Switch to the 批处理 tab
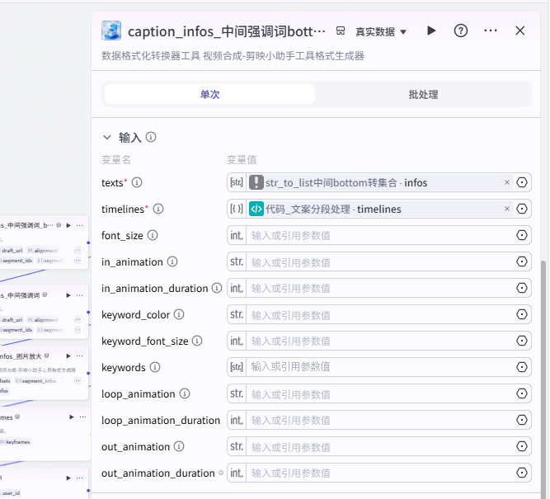 point(423,94)
